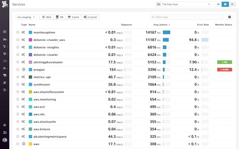Open propjoe service link
This screenshot has width=239, height=149.
(39, 69)
